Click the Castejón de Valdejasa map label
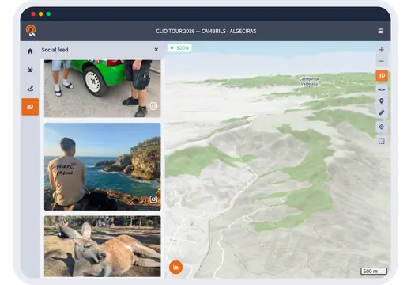The width and height of the screenshot is (411, 285). [x=310, y=82]
